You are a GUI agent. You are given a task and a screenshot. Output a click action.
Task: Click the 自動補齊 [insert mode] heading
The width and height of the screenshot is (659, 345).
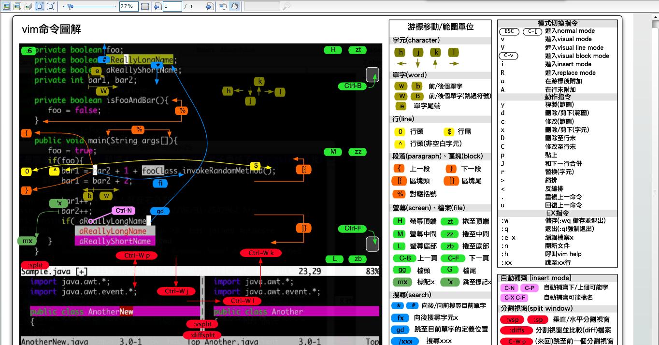536,278
